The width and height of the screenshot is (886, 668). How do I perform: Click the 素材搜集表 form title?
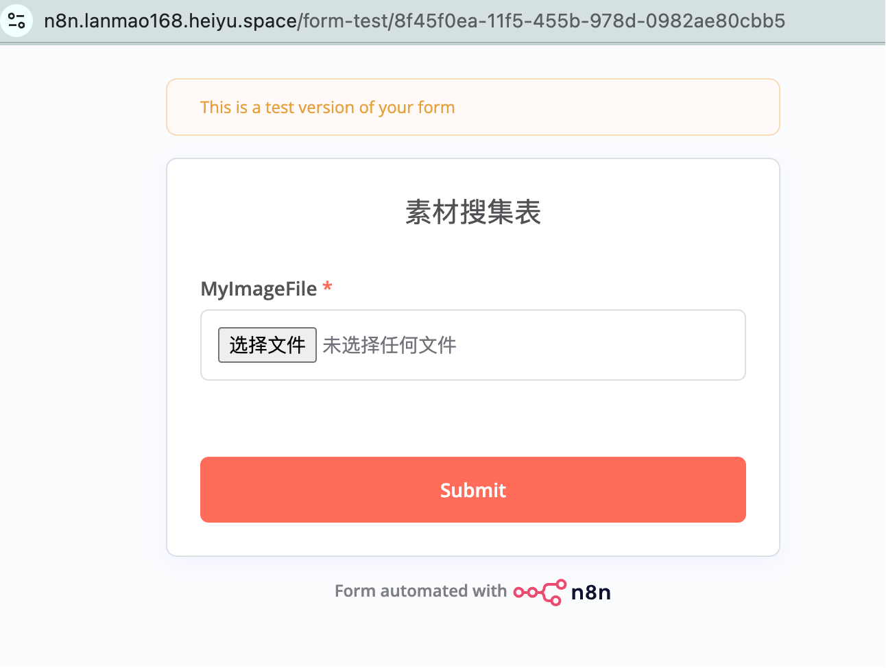pyautogui.click(x=472, y=212)
